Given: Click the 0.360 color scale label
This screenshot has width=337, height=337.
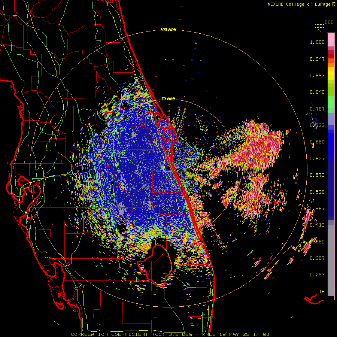Looking at the screenshot, I should 317,242.
